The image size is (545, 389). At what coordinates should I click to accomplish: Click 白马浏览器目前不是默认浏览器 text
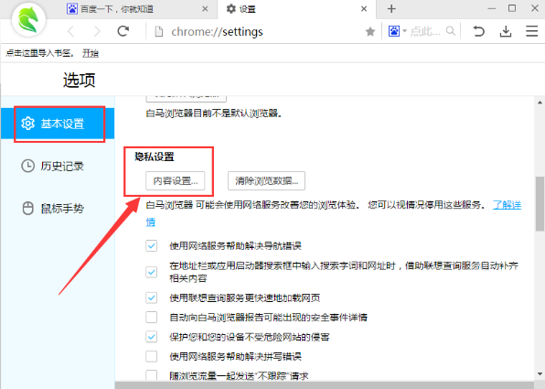[214, 113]
